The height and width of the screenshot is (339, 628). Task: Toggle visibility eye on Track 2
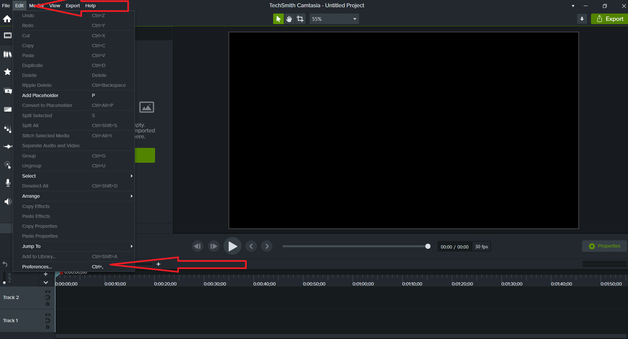point(48,292)
